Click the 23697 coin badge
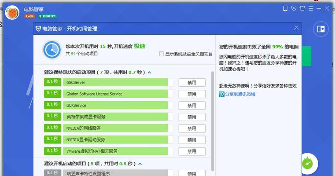Screen dimensions: 335x176 tap(48, 16)
